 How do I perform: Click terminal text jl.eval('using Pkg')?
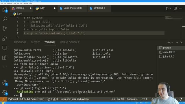37,71
